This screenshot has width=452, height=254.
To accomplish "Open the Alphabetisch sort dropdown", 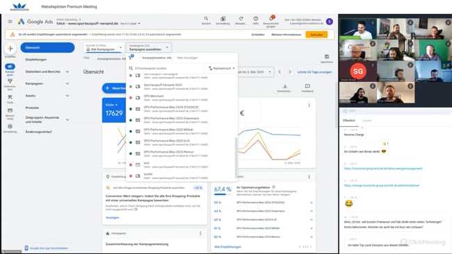I will click(x=221, y=68).
